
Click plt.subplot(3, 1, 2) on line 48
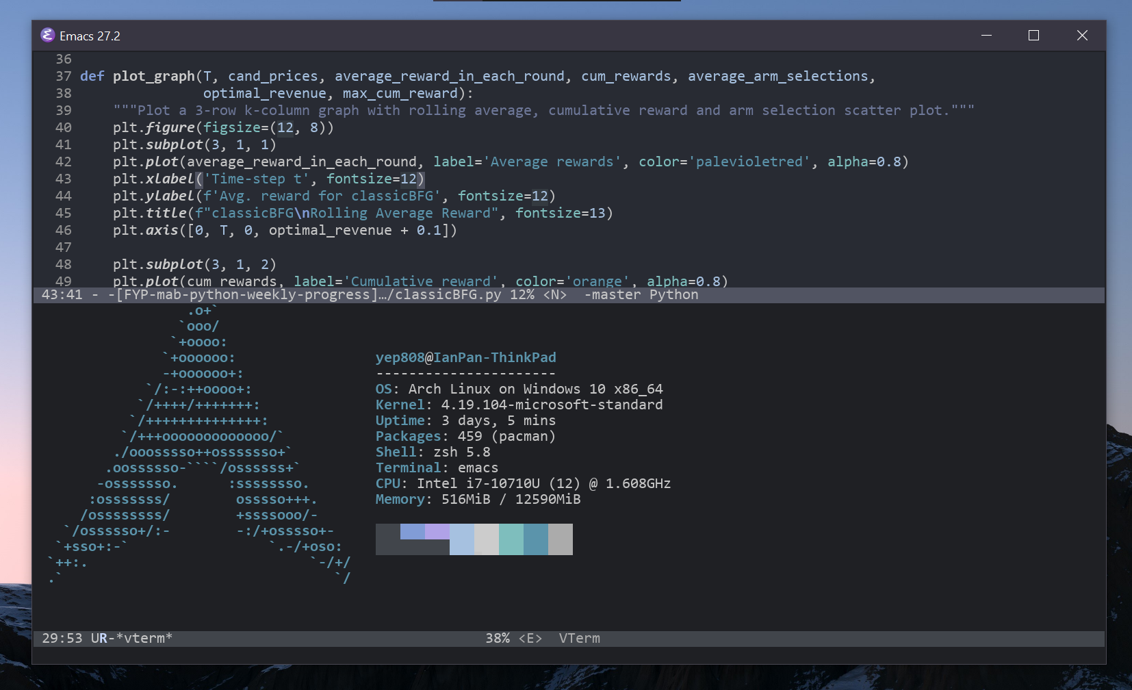click(x=194, y=264)
